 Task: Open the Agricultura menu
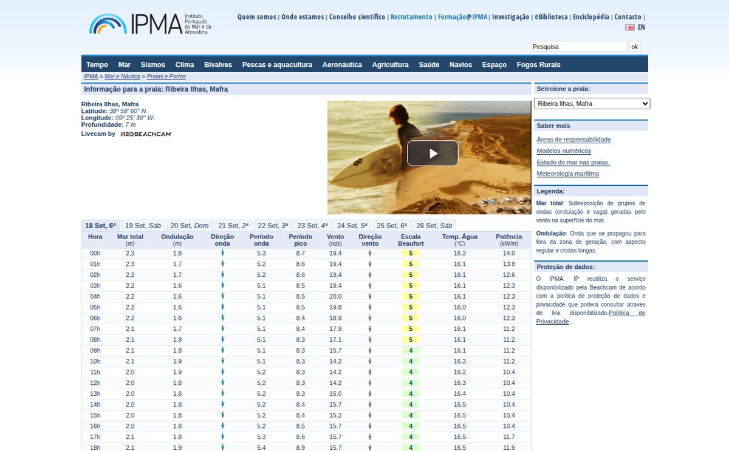pos(390,65)
